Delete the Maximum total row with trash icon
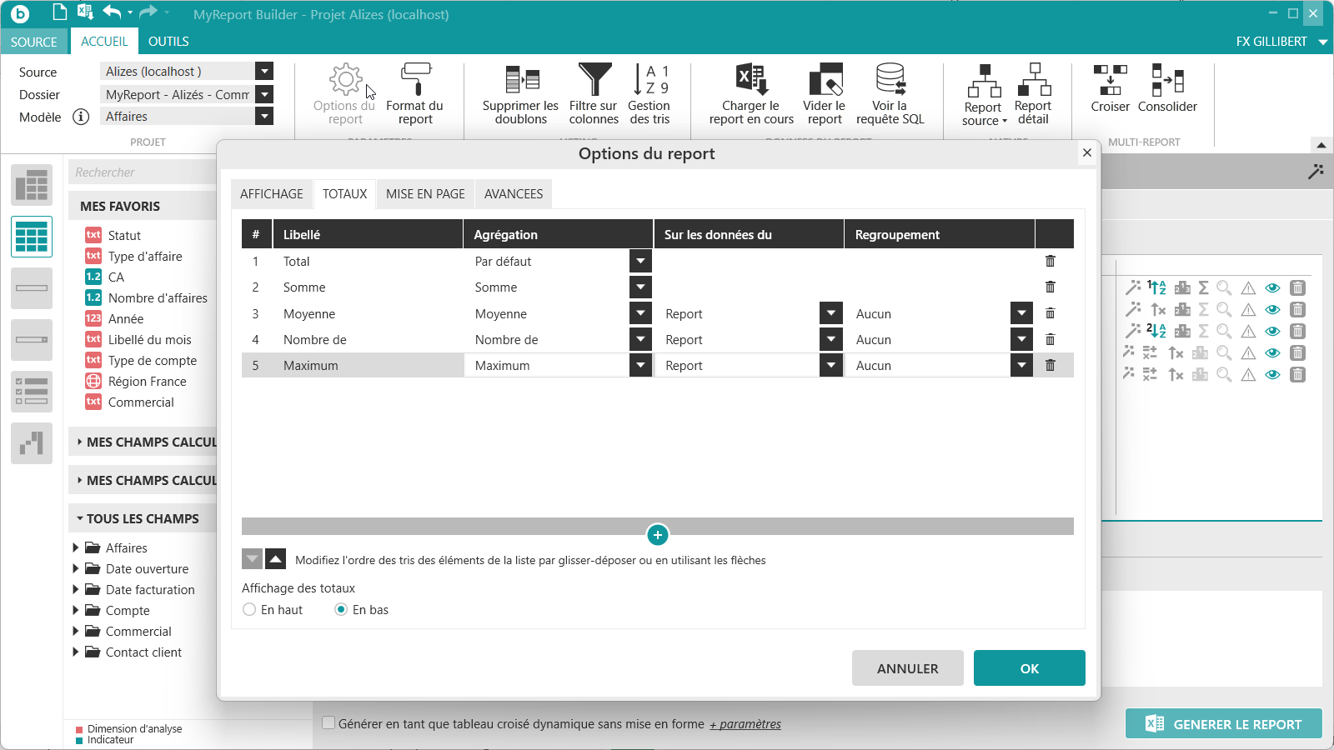 [x=1051, y=365]
